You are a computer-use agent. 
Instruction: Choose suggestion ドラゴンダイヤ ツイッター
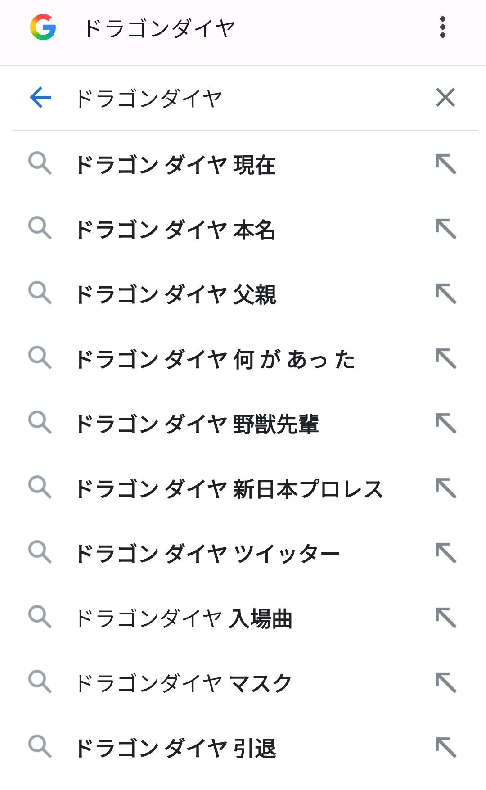pos(207,554)
